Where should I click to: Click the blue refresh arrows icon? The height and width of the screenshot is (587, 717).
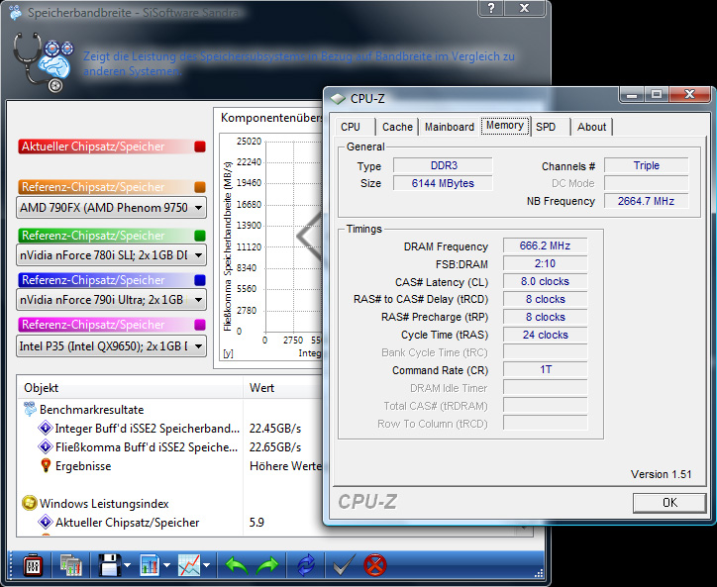click(x=306, y=566)
